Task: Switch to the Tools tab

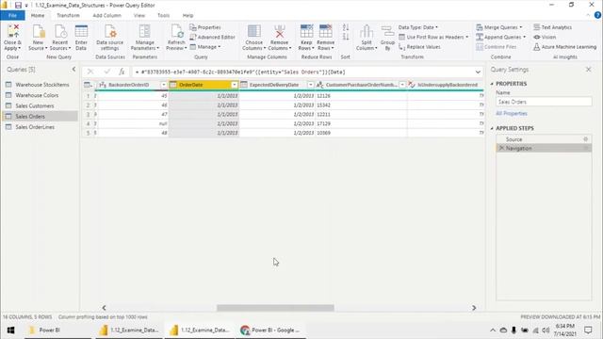Action: pyautogui.click(x=163, y=15)
